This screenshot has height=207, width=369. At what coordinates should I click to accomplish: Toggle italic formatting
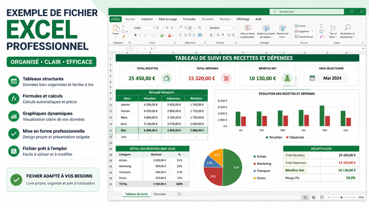(140, 35)
